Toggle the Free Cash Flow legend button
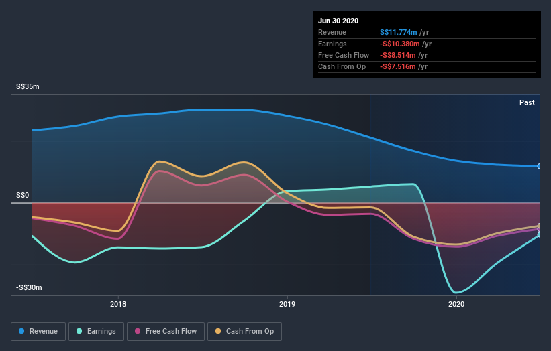 click(x=166, y=332)
